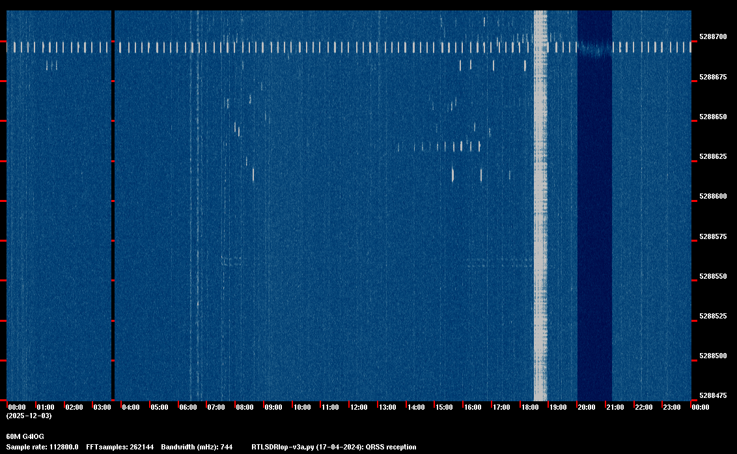Click the 5288550 frequency label
The image size is (737, 454).
(713, 276)
